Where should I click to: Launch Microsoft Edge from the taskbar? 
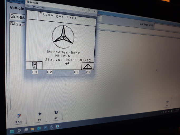point(39,128)
